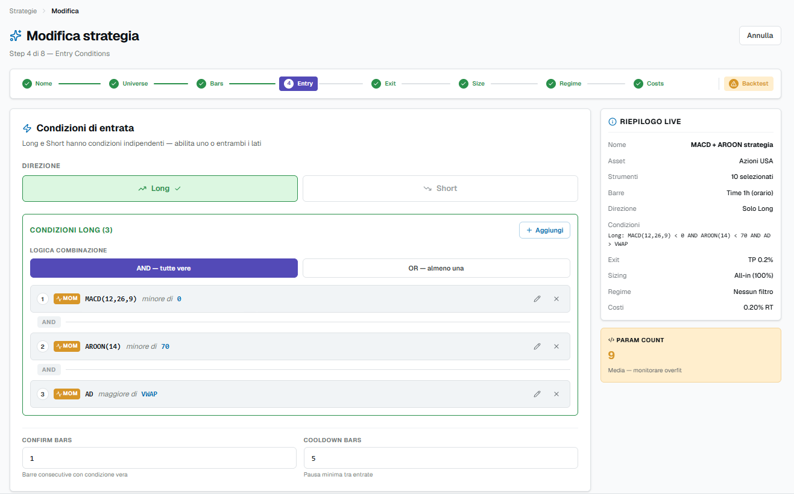Click the warning icon on the Backtest badge
This screenshot has height=494, width=794.
click(x=734, y=84)
